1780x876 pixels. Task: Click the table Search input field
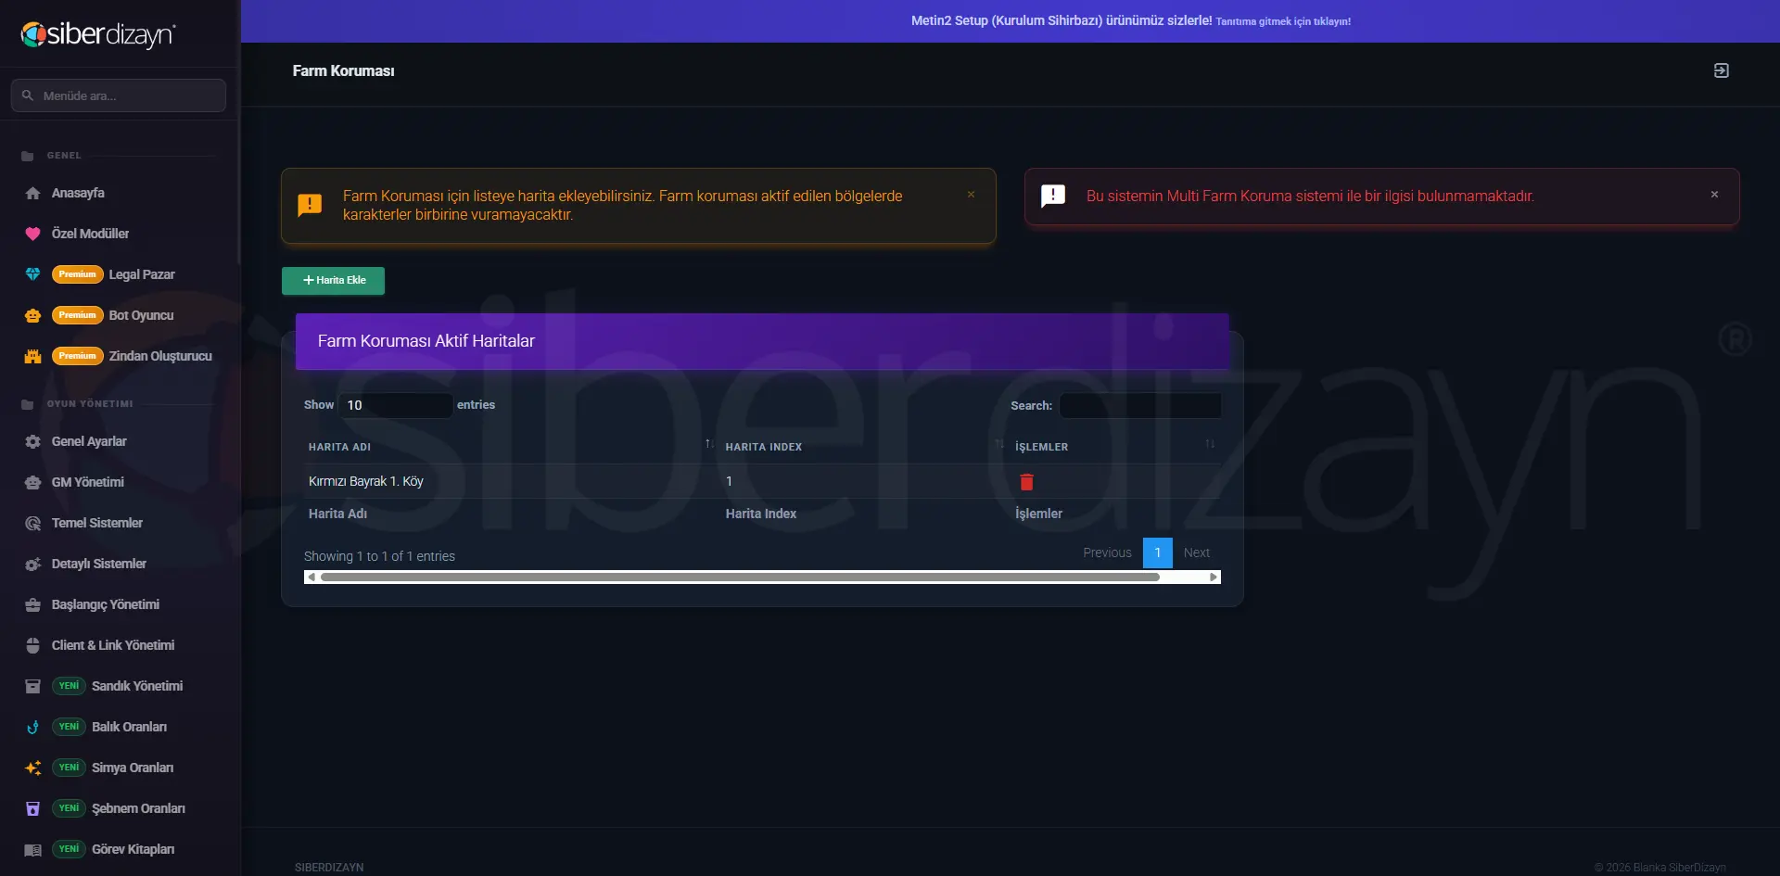click(1140, 405)
